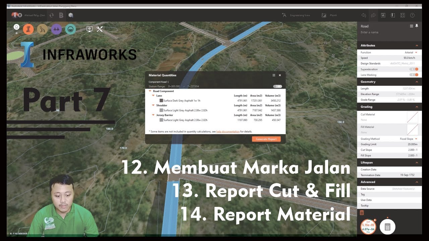Close the Material Quantities dialog
The image size is (429, 241).
click(280, 75)
